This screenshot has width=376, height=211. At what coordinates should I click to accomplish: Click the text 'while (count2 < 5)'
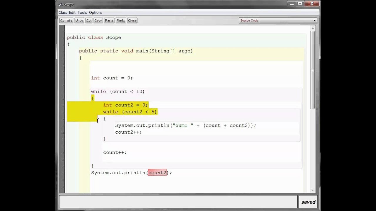(130, 112)
